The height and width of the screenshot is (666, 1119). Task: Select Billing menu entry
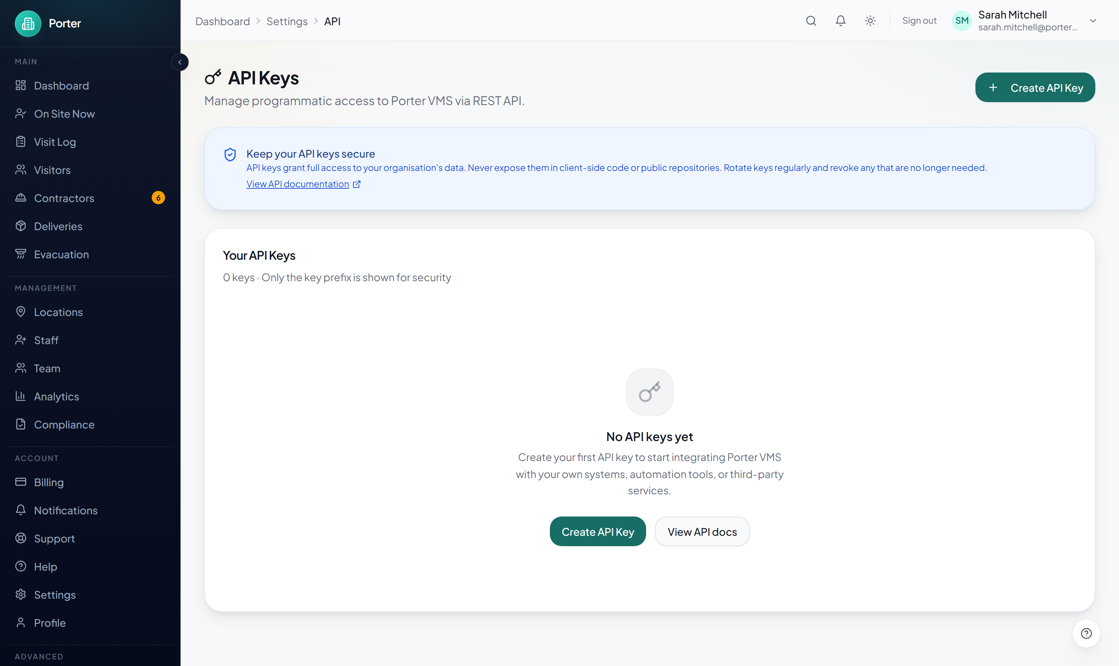90,482
